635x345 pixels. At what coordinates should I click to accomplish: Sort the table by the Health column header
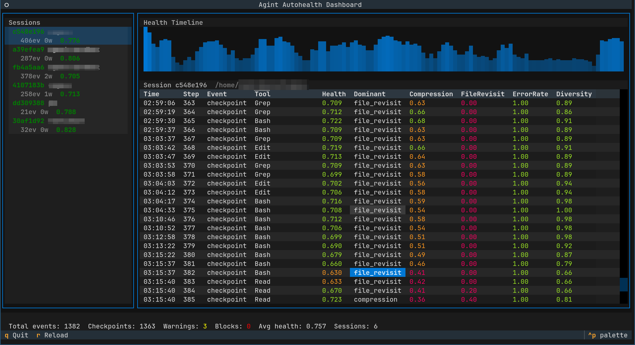click(334, 94)
